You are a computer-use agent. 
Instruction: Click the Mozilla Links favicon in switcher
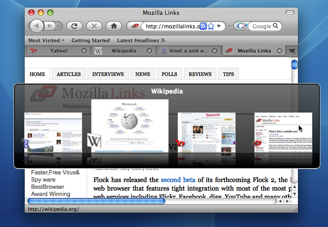(x=257, y=143)
